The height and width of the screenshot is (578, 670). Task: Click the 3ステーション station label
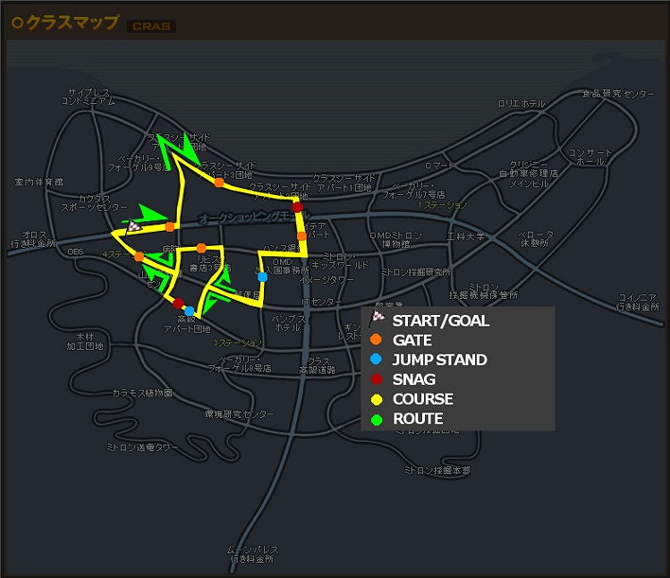point(238,342)
